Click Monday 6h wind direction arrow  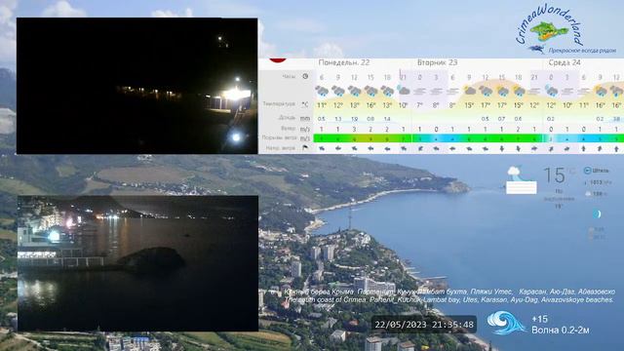coord(322,148)
